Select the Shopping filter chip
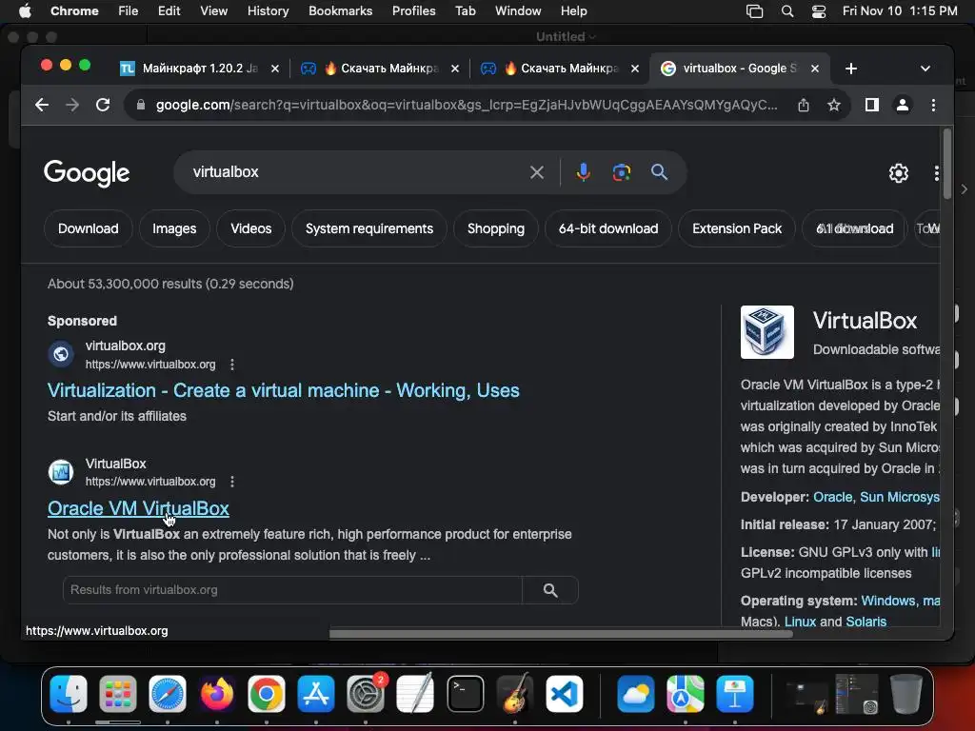Viewport: 975px width, 731px height. click(x=495, y=228)
